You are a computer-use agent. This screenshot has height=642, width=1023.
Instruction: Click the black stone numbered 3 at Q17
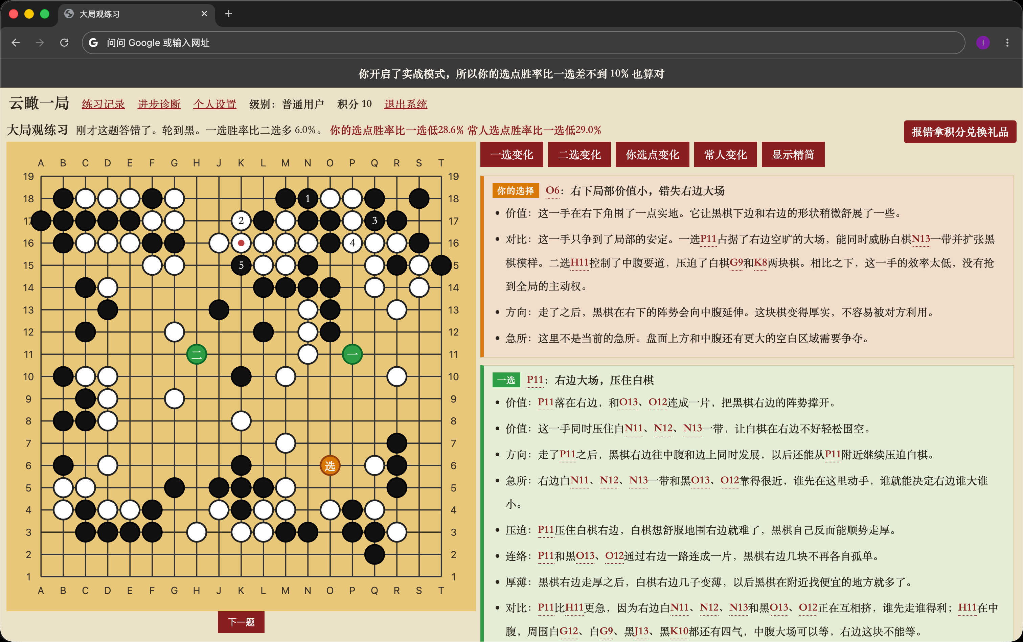(374, 220)
